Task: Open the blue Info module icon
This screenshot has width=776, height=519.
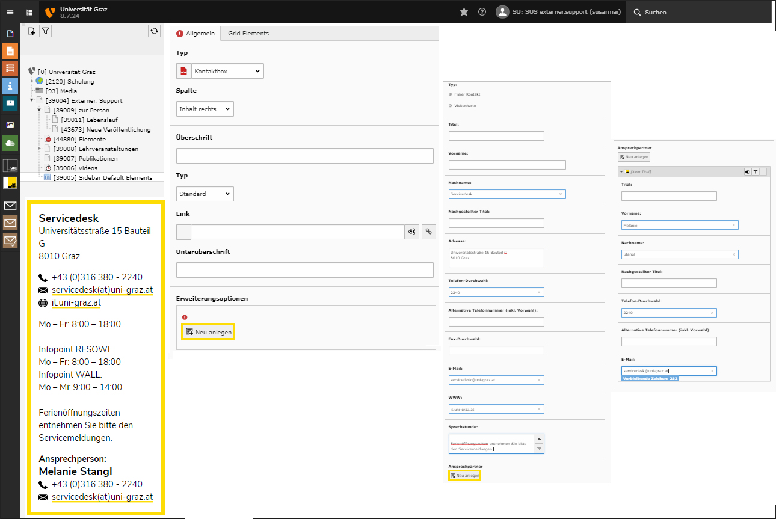Action: pos(10,86)
